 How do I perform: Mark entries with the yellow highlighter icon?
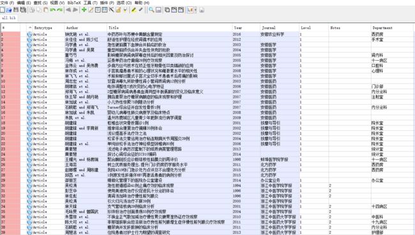click(134, 10)
